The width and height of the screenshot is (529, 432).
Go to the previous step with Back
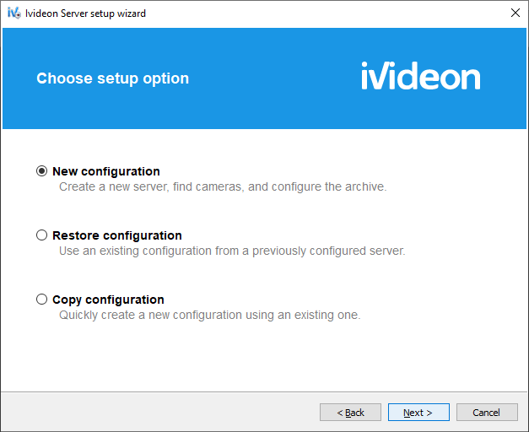(x=350, y=412)
